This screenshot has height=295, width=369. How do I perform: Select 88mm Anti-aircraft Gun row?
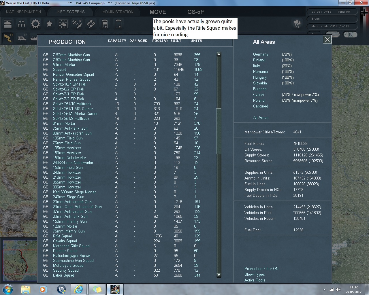122,133
